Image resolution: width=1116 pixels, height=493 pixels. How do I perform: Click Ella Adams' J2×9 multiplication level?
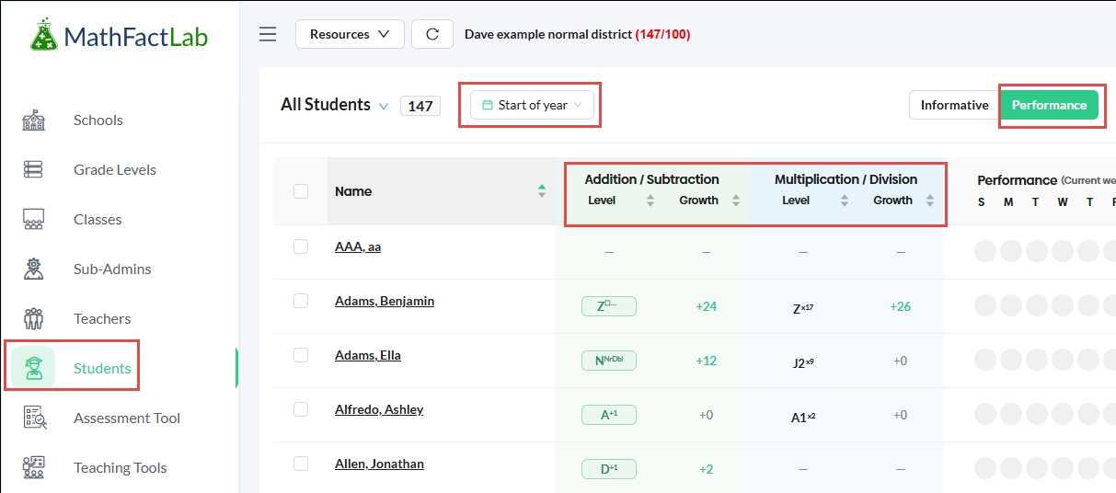(803, 361)
